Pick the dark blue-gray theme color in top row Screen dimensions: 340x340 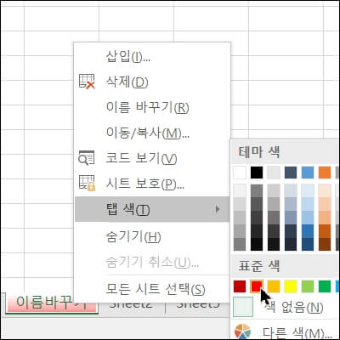[291, 173]
